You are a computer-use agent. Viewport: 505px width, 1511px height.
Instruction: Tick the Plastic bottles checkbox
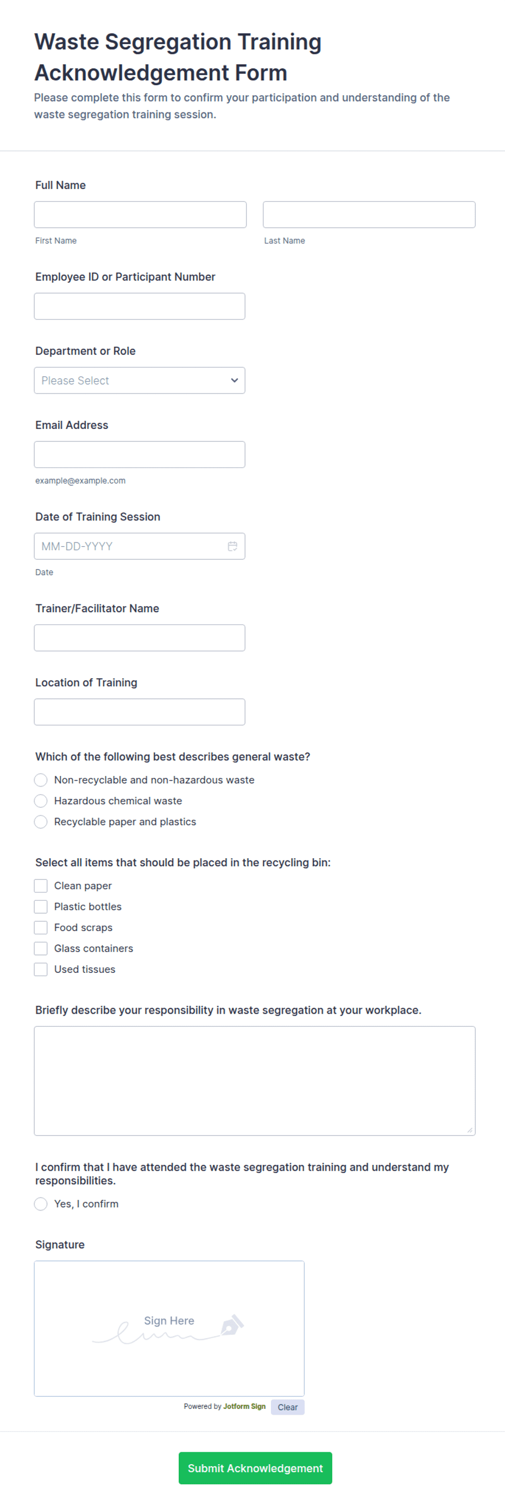(41, 907)
